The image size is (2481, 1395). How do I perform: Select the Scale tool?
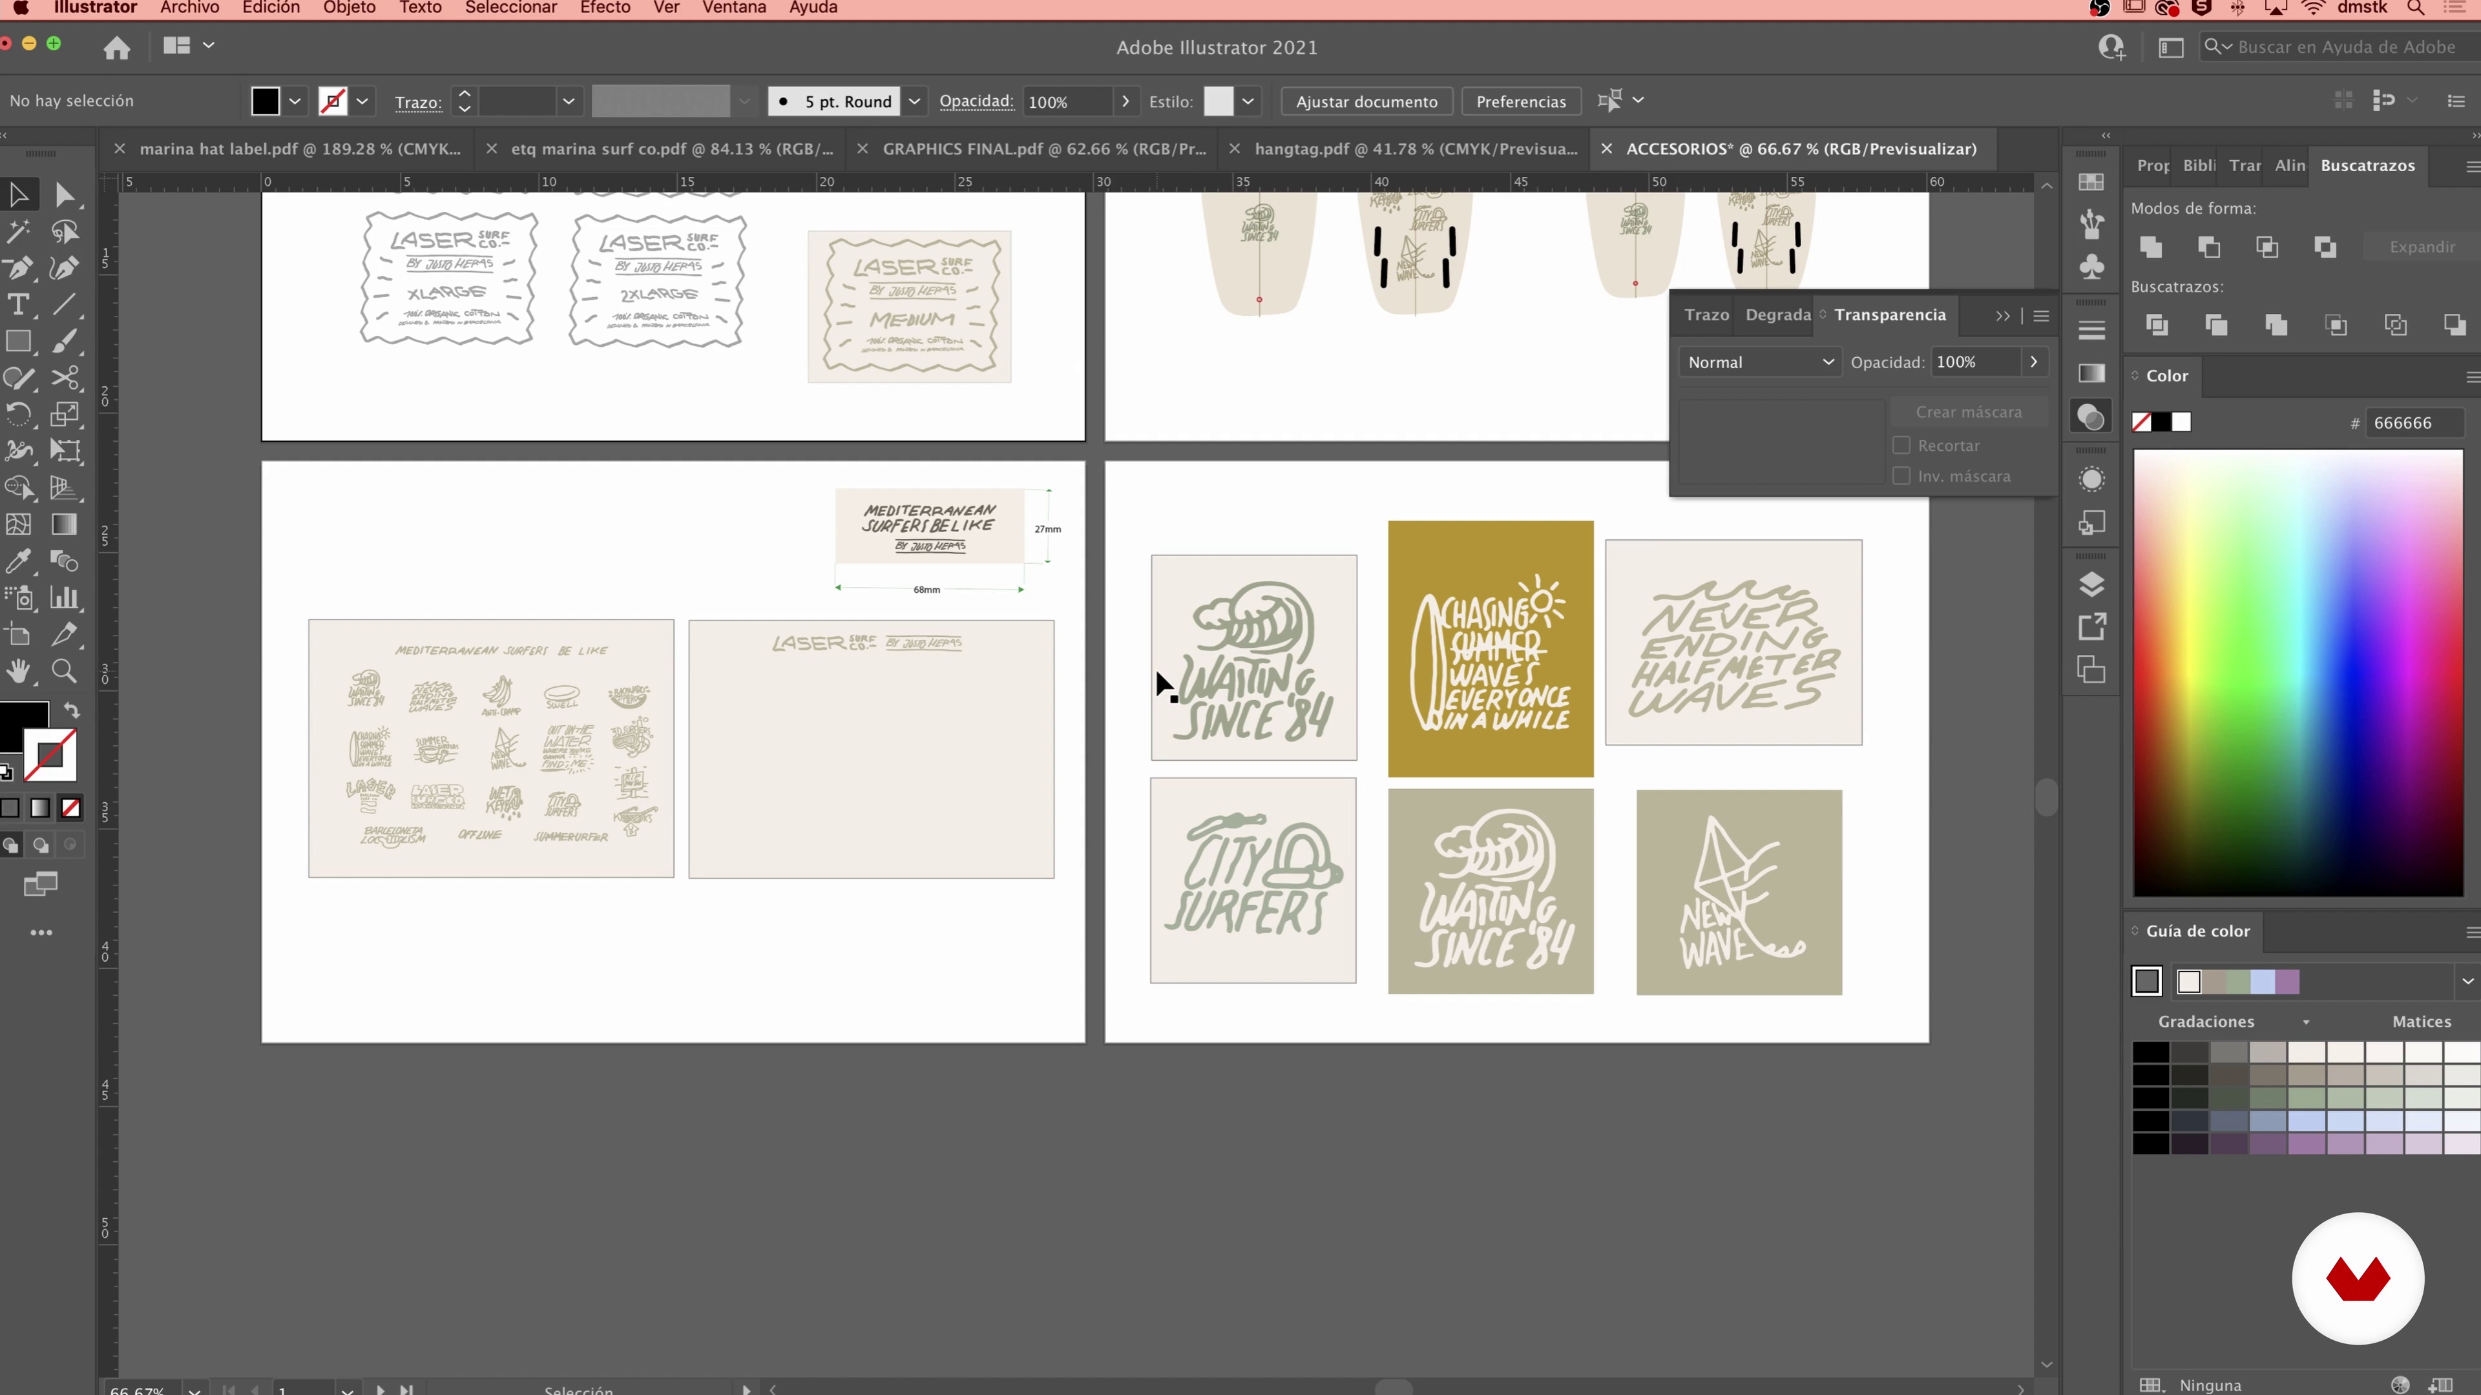coord(65,415)
